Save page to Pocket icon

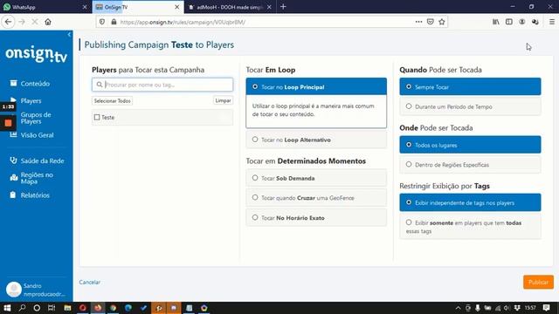(x=431, y=22)
